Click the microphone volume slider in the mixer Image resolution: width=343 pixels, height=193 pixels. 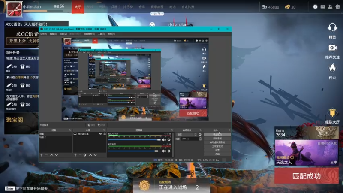(134, 140)
